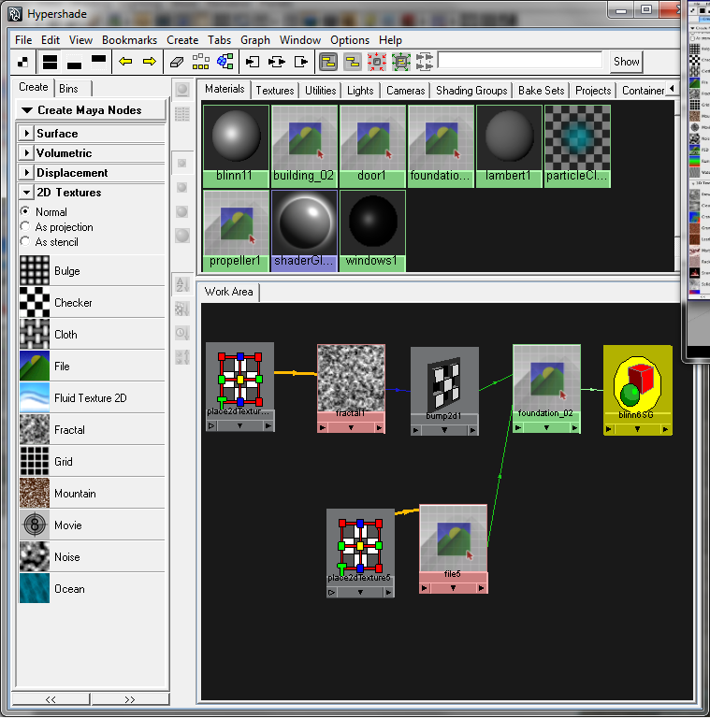Viewport: 710px width, 719px height.
Task: Switch to the Lights tab
Action: coord(360,91)
